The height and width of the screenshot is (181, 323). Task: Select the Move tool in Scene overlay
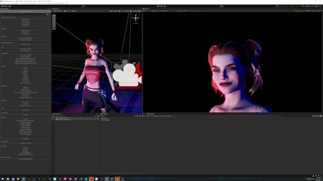tap(54, 18)
